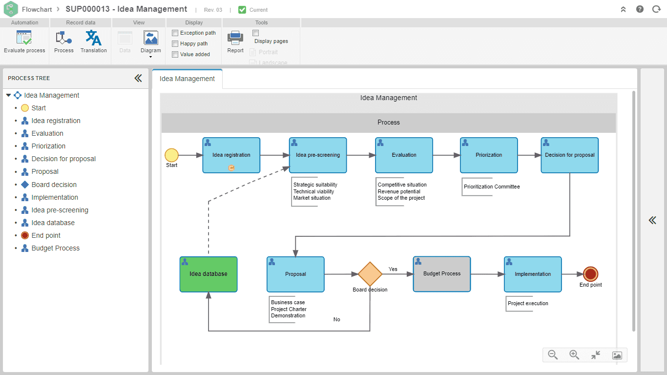
Task: Click the Current status check icon
Action: (x=242, y=10)
